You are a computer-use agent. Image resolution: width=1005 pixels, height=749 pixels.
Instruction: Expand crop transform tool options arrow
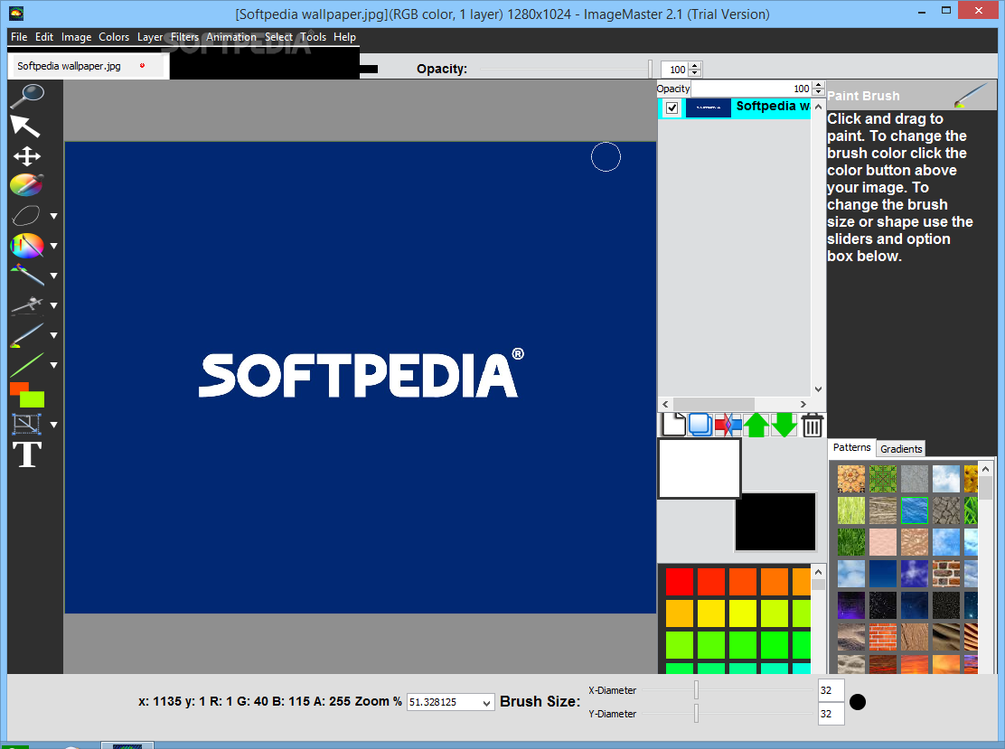pos(54,425)
